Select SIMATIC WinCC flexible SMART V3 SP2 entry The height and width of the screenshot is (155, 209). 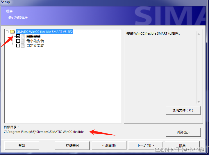point(44,32)
